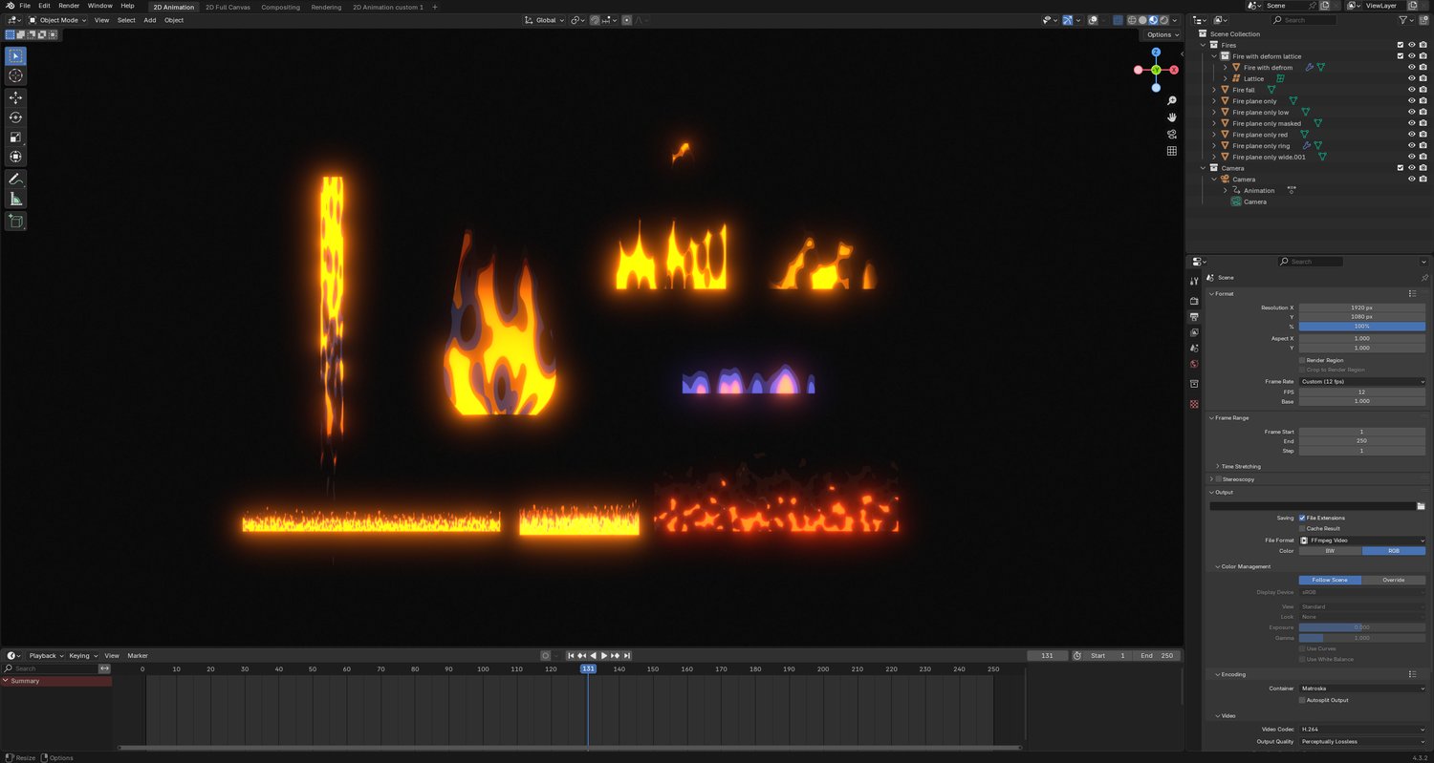
Task: Switch to the 2D Full Canvas tab
Action: point(228,7)
